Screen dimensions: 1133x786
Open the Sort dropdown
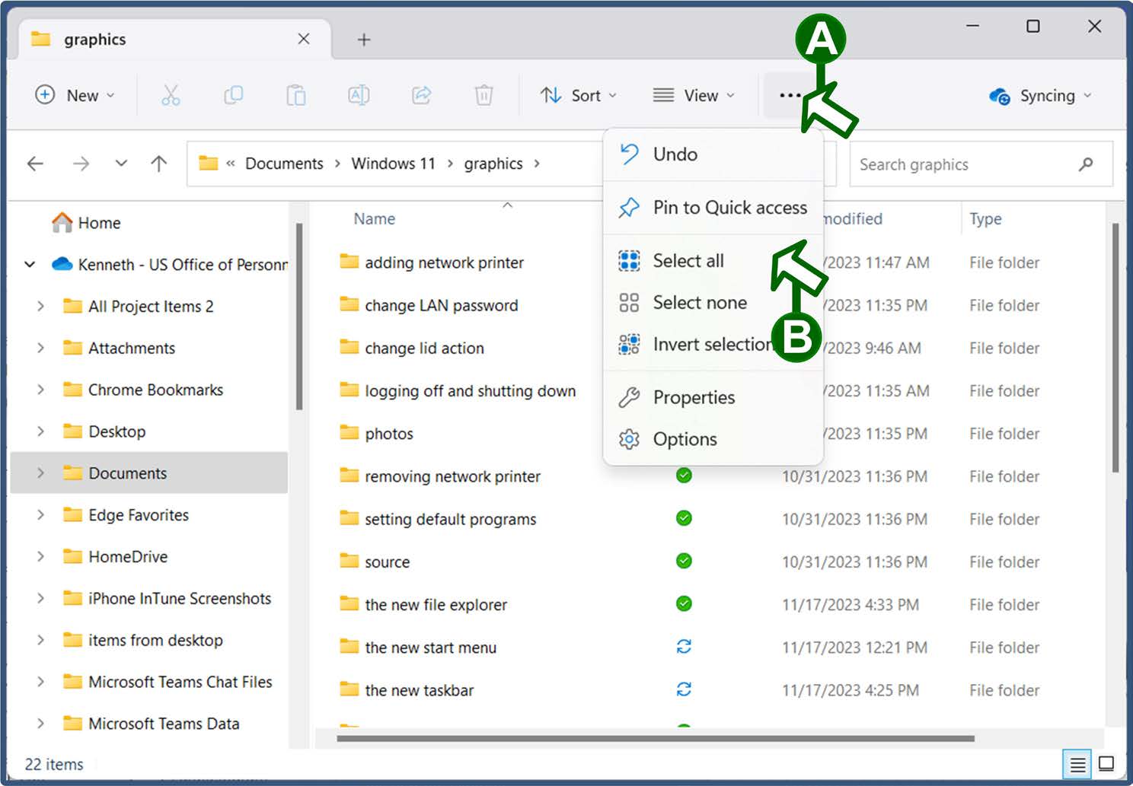click(579, 95)
